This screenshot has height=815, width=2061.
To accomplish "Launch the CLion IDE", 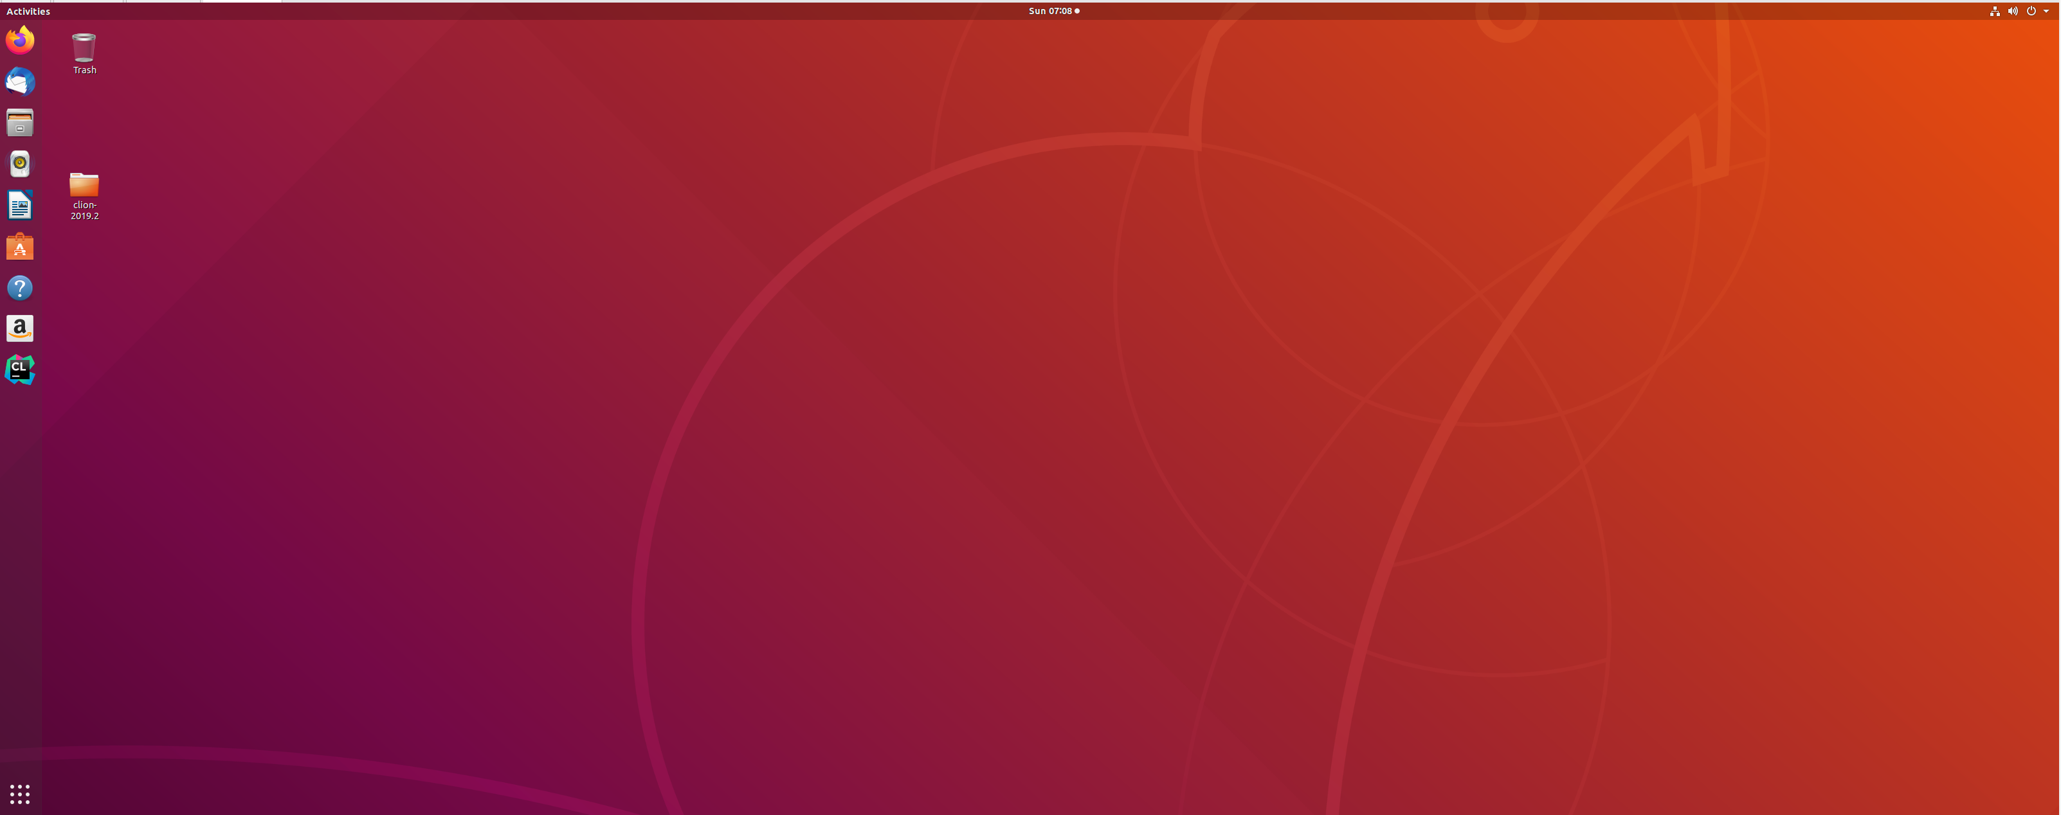I will tap(20, 369).
